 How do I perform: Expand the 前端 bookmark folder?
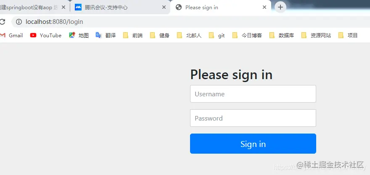click(133, 36)
